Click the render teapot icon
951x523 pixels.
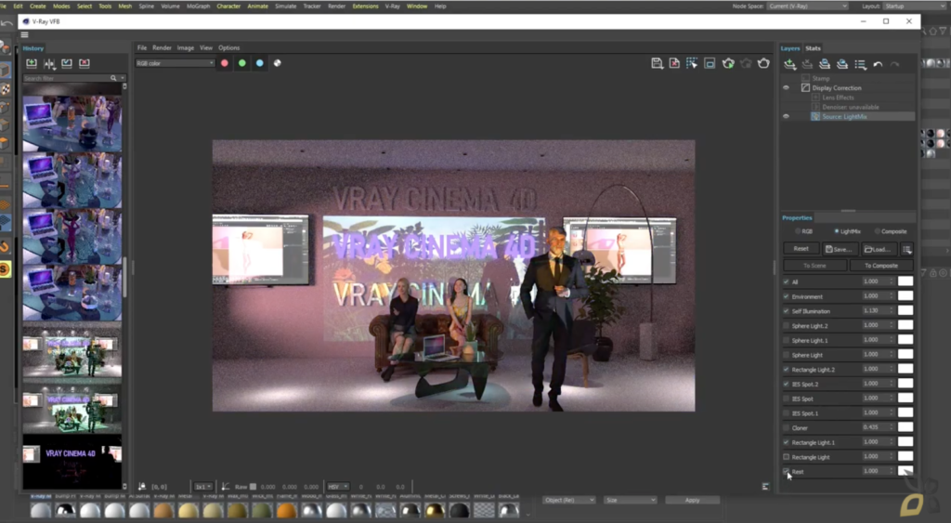click(763, 63)
